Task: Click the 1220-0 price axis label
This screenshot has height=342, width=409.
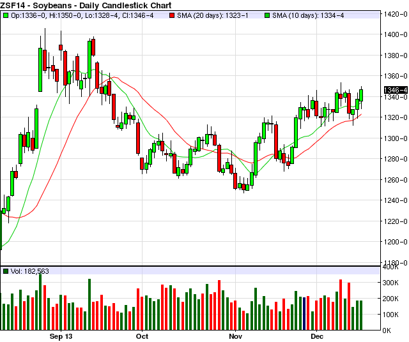Action: tap(396, 221)
